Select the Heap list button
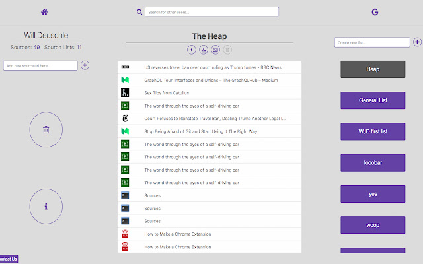 pyautogui.click(x=373, y=69)
